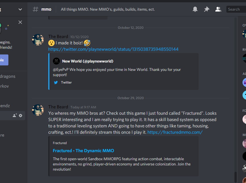Click the 10/12/2020 message timestamp
Viewport: 246px width, 183px height.
tap(79, 37)
